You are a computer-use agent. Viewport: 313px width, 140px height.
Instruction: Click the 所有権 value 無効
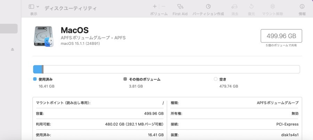coord(295,114)
